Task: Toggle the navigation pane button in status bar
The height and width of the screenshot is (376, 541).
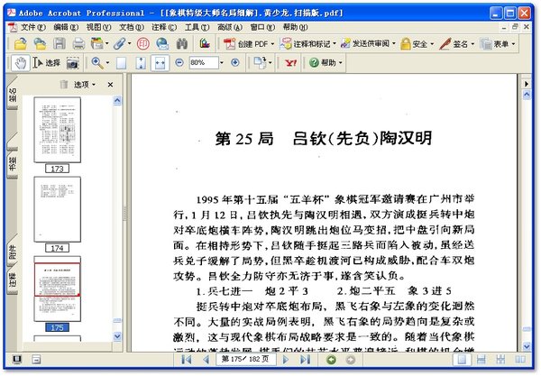Action: (x=16, y=360)
